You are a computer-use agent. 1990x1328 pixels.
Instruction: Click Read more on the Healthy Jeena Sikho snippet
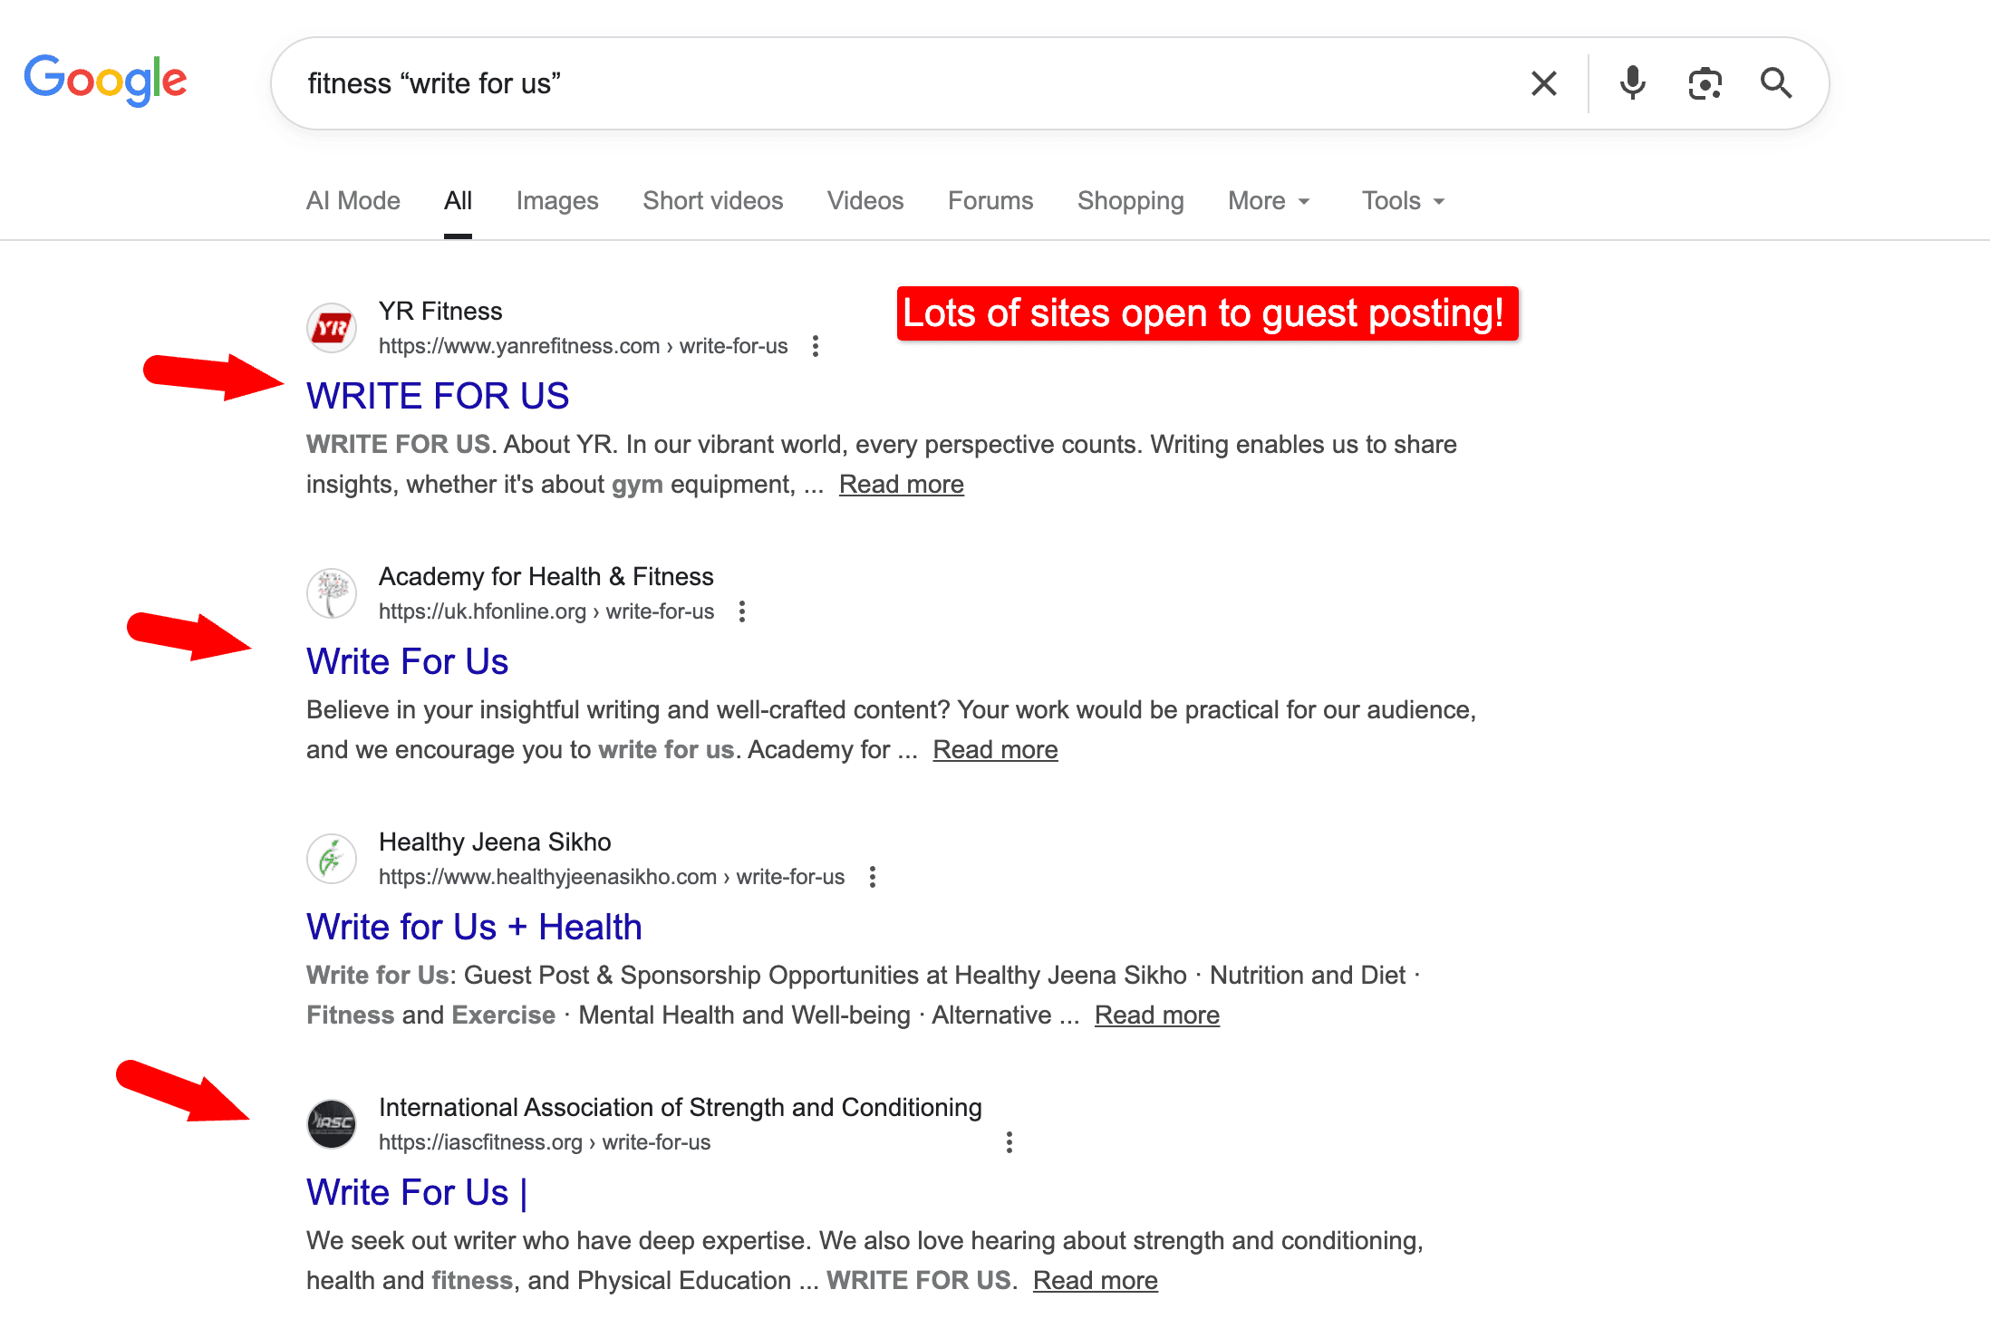(1157, 1015)
